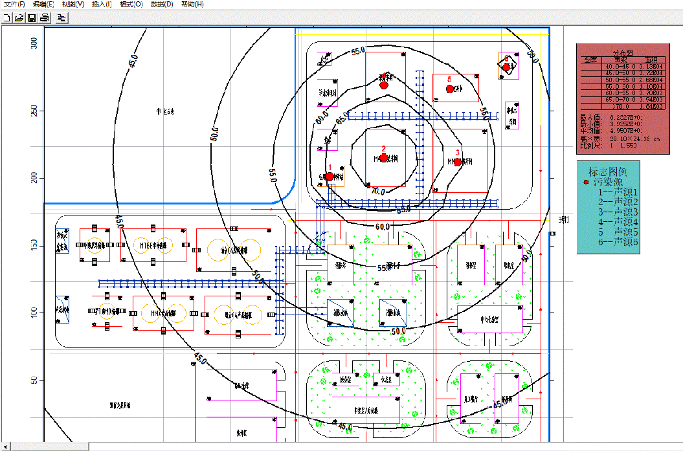Click the 标志图例 legend title

pyautogui.click(x=607, y=171)
